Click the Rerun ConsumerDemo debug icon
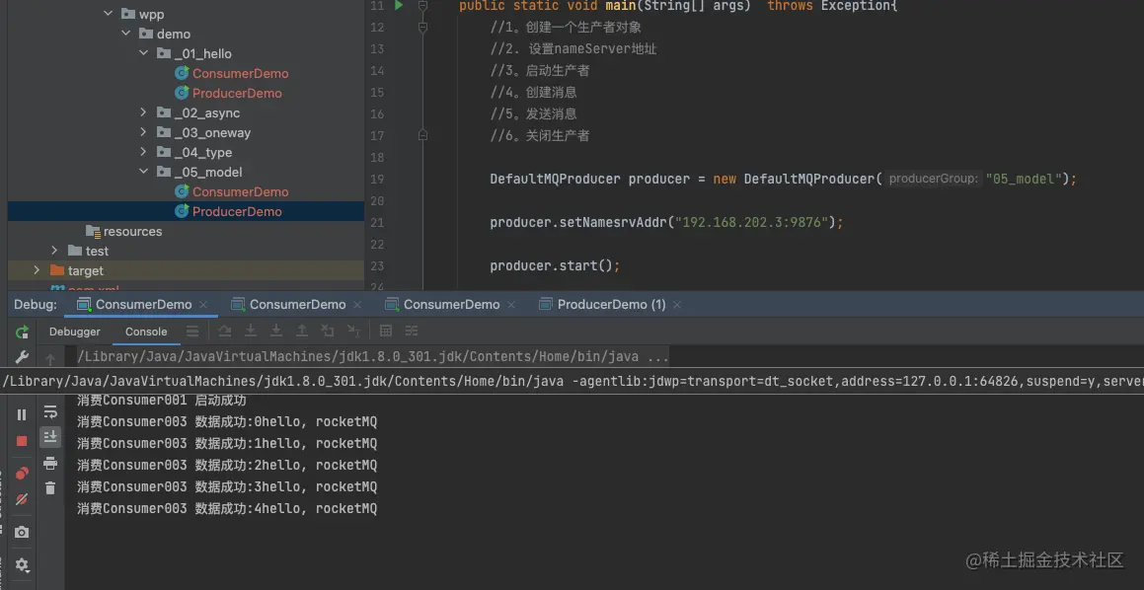This screenshot has width=1144, height=590. coord(22,332)
